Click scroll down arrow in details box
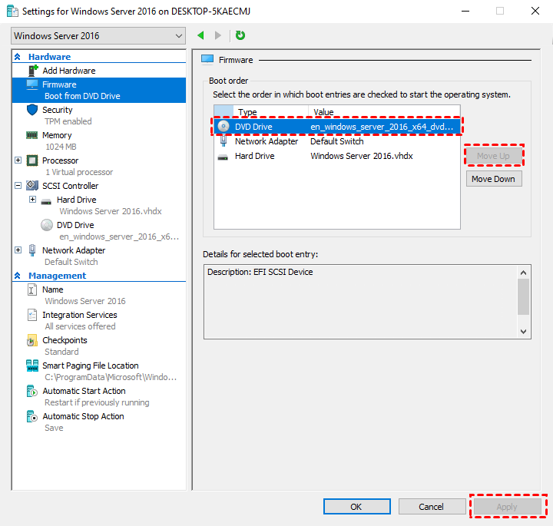Viewport: 553px width, 526px height. [523, 332]
